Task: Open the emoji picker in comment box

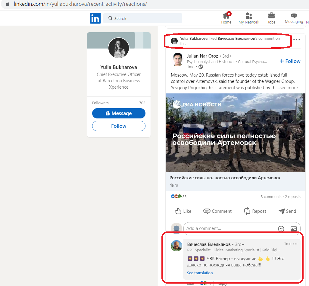Action: coord(281,228)
